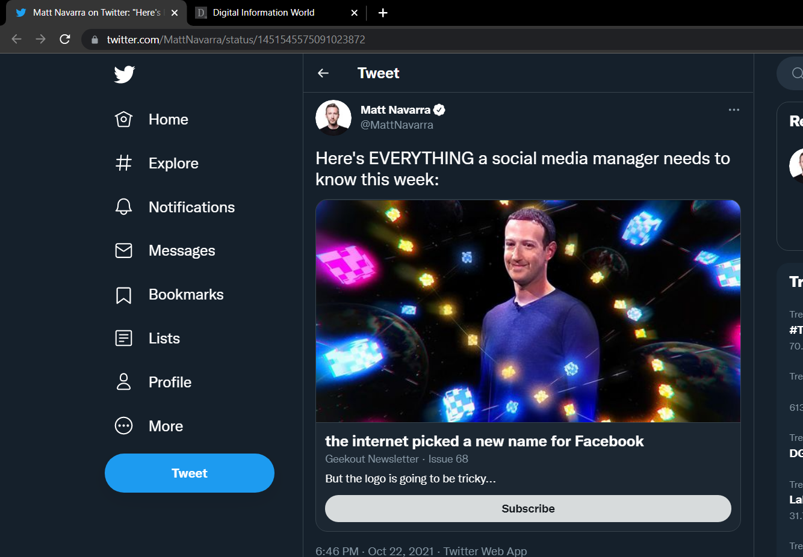Click Matt Navarra's profile avatar
803x557 pixels.
coord(333,117)
